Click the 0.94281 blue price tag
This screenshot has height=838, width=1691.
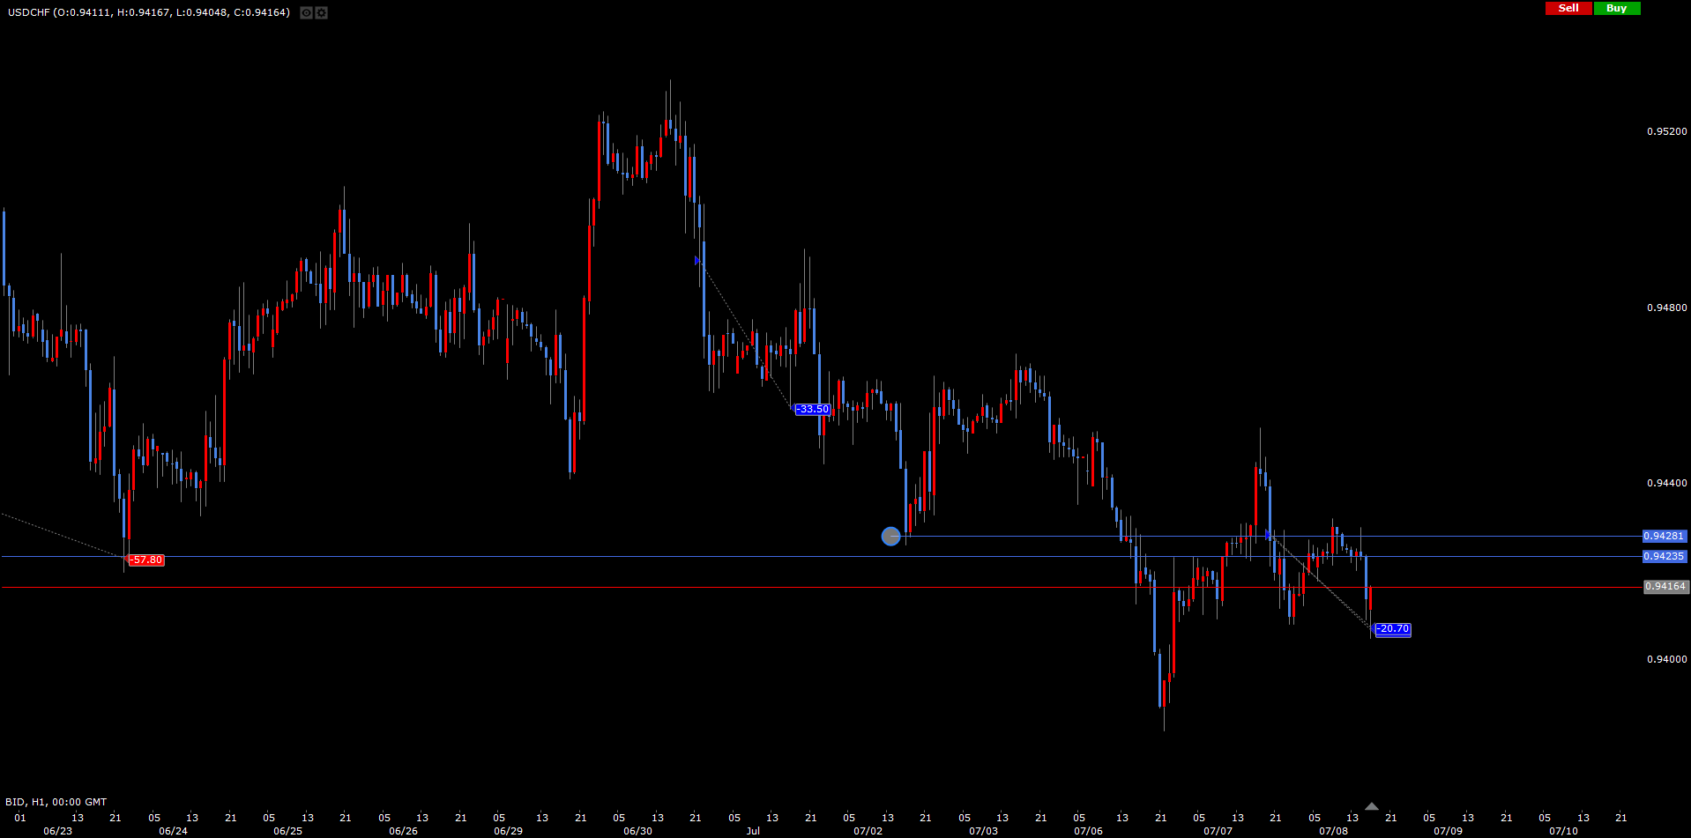[1665, 536]
